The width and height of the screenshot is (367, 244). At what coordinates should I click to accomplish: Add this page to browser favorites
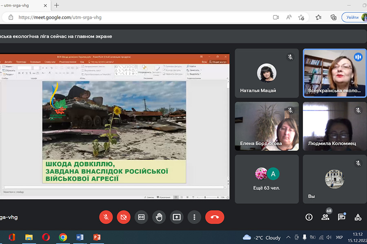pos(301,17)
